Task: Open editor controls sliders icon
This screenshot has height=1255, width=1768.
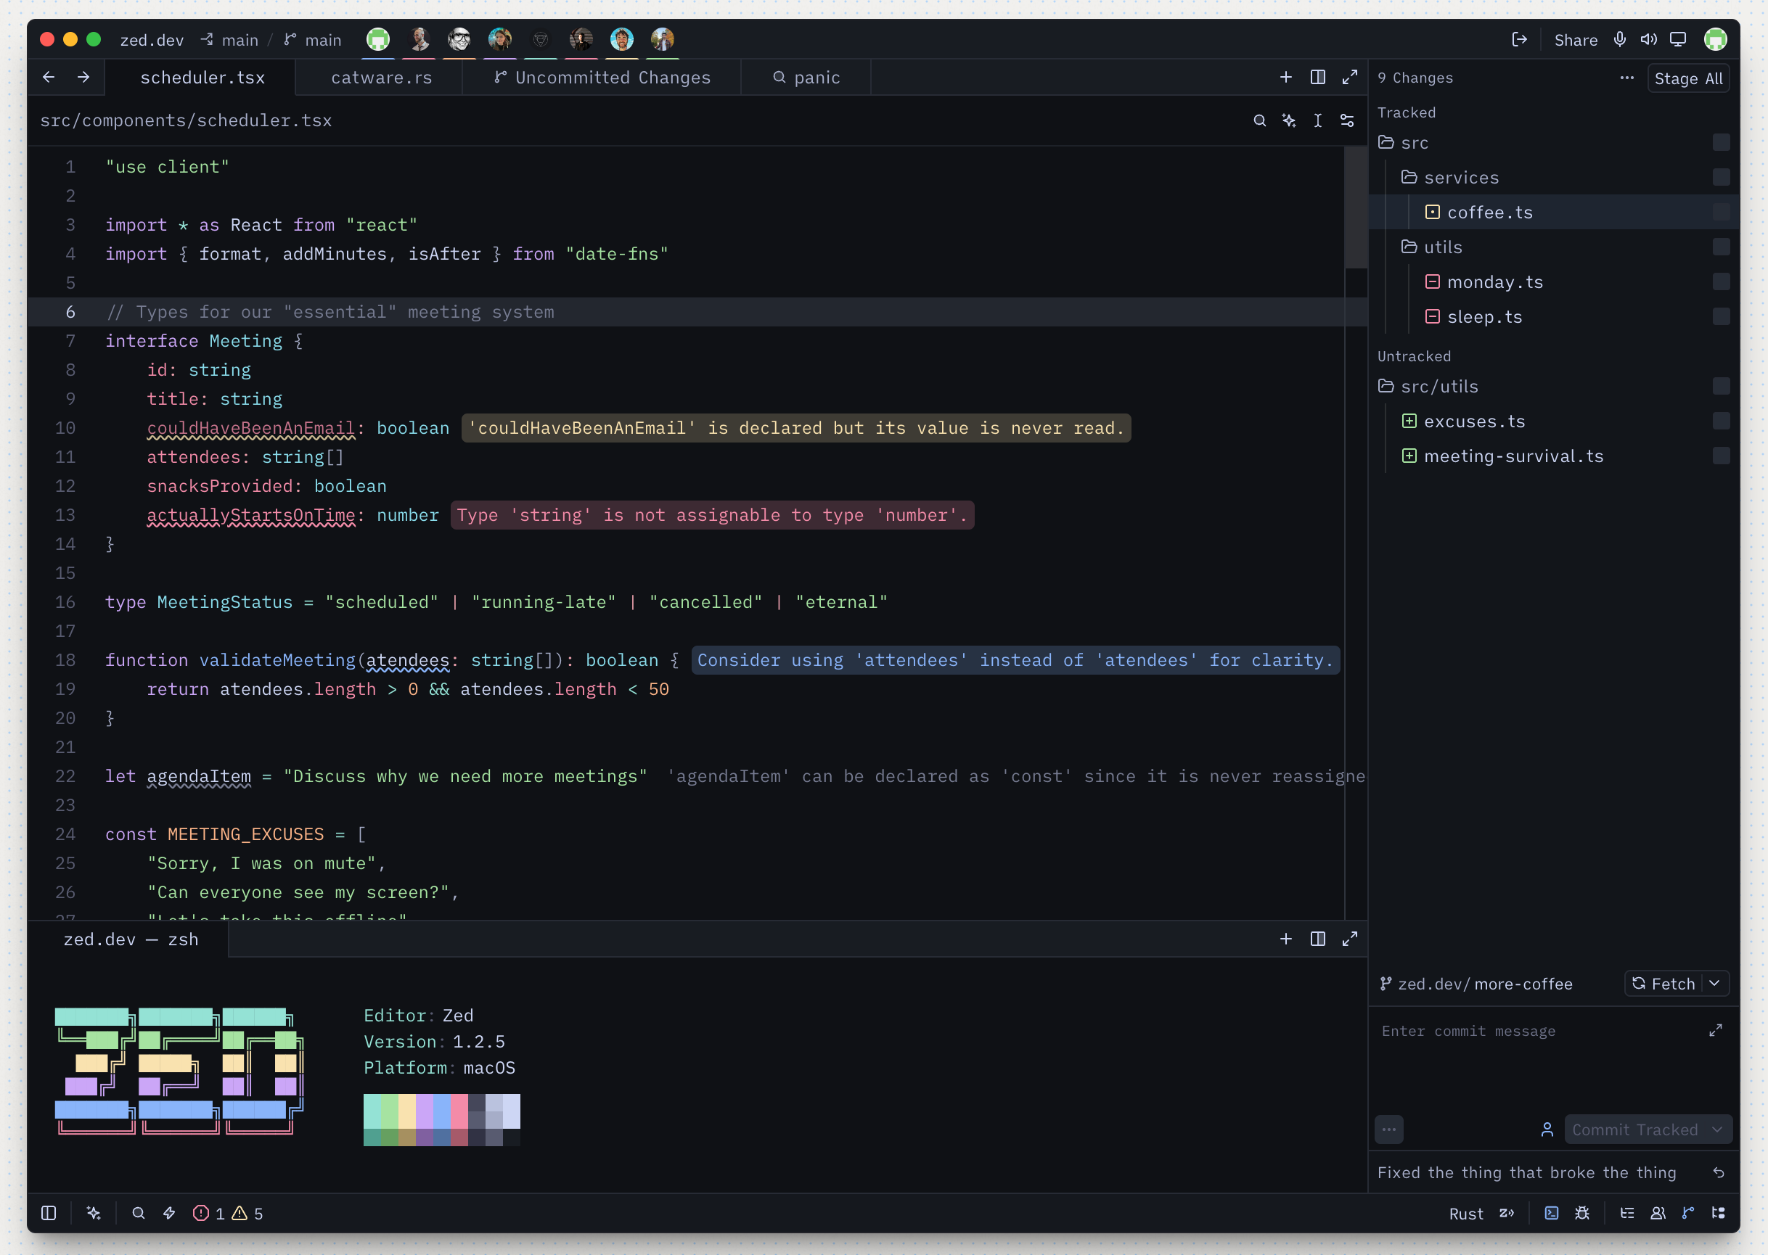Action: (1346, 120)
